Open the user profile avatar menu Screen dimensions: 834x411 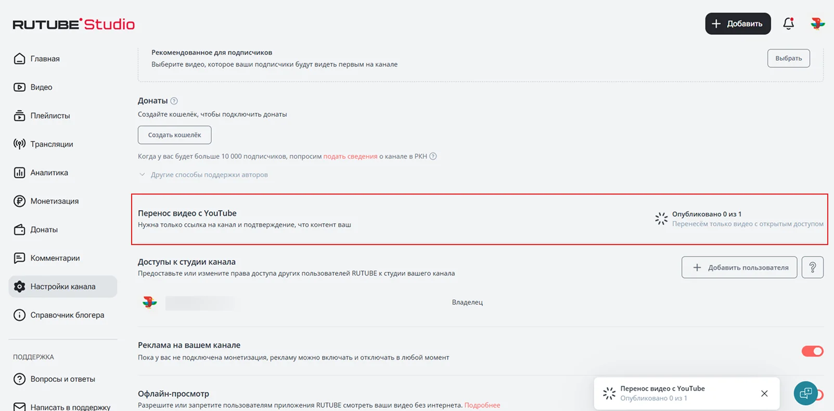coord(817,23)
